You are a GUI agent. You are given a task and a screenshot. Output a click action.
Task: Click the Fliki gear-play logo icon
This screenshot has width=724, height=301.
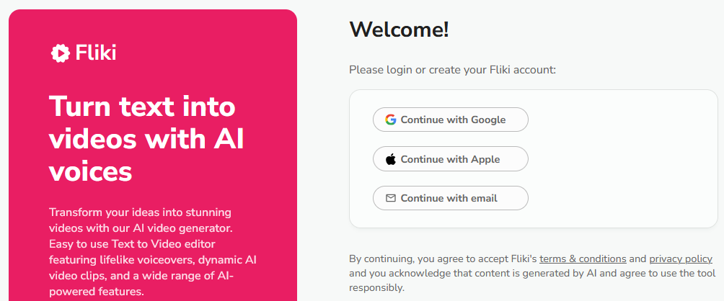pyautogui.click(x=61, y=53)
